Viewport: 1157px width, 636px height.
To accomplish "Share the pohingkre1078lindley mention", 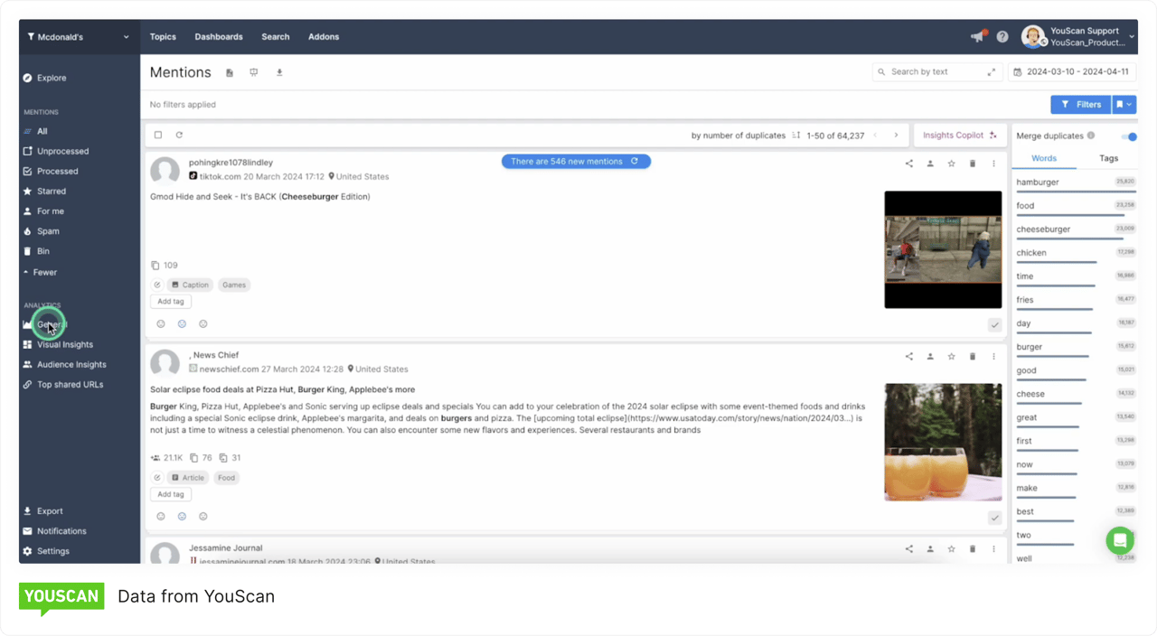I will 909,164.
